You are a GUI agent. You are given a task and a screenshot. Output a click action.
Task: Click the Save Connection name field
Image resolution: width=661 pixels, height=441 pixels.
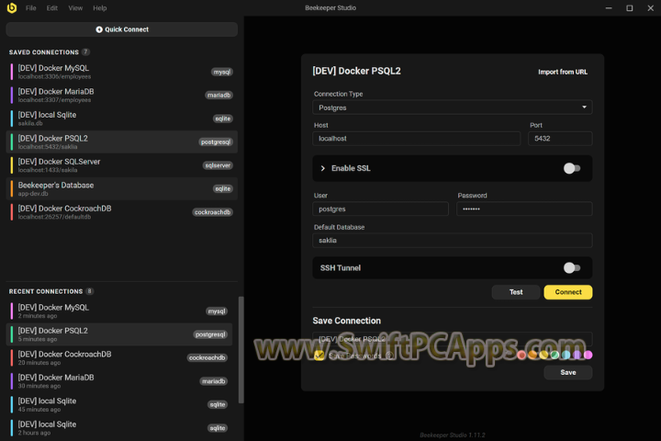tap(453, 339)
